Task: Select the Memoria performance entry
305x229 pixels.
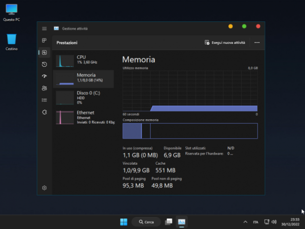Action: click(83, 79)
